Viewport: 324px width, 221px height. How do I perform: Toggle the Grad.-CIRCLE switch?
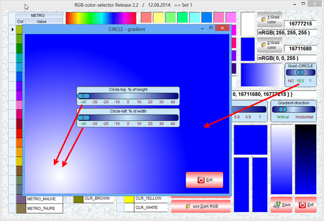[301, 73]
